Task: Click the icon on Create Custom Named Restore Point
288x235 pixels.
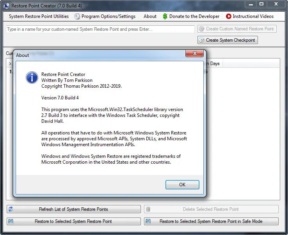Action: [202, 29]
